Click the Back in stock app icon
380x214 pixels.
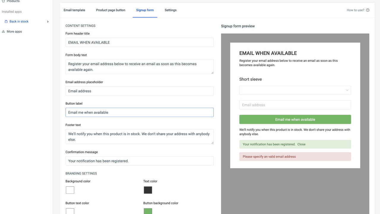point(6,21)
